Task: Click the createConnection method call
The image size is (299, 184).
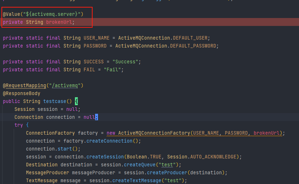Action: point(109,141)
